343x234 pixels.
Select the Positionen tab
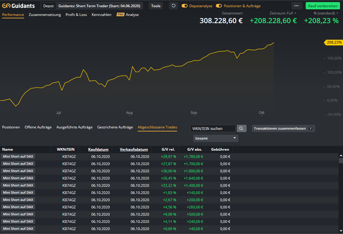click(x=11, y=127)
